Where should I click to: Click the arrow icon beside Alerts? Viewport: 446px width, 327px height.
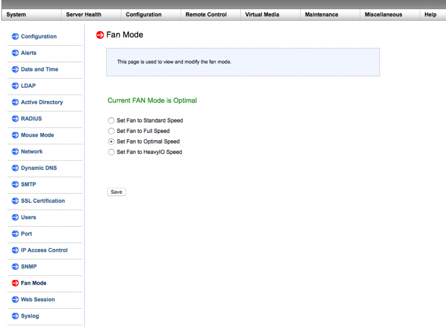point(15,53)
